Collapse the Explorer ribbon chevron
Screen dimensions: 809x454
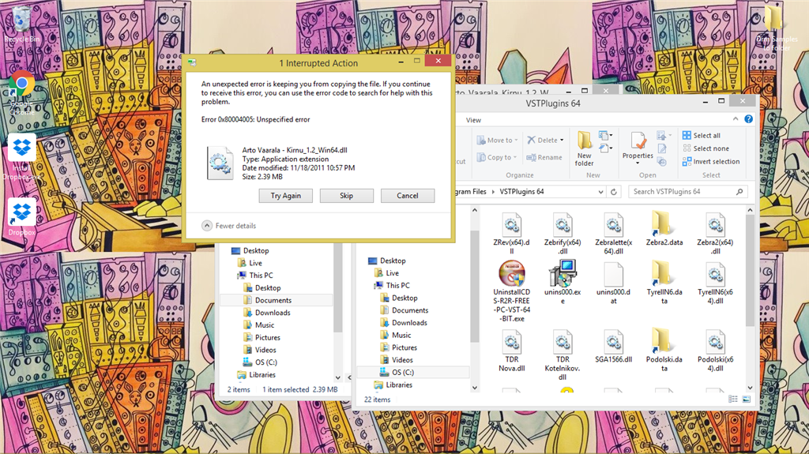736,119
